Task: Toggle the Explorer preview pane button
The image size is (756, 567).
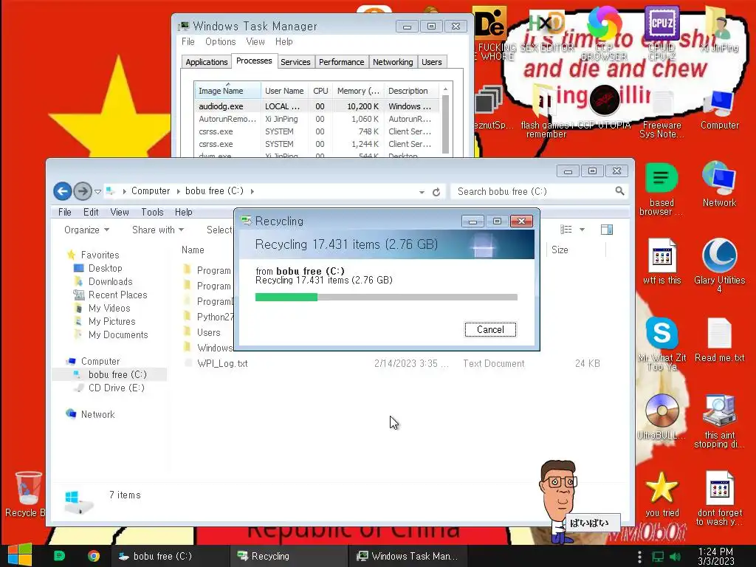Action: pos(607,230)
